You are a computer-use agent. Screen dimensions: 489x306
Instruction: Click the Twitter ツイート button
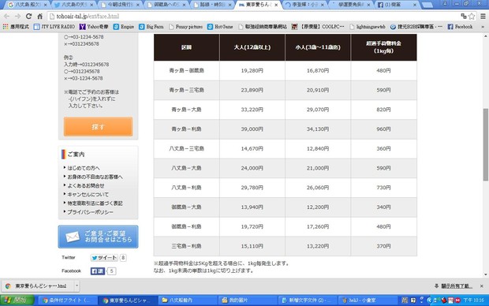click(x=104, y=258)
